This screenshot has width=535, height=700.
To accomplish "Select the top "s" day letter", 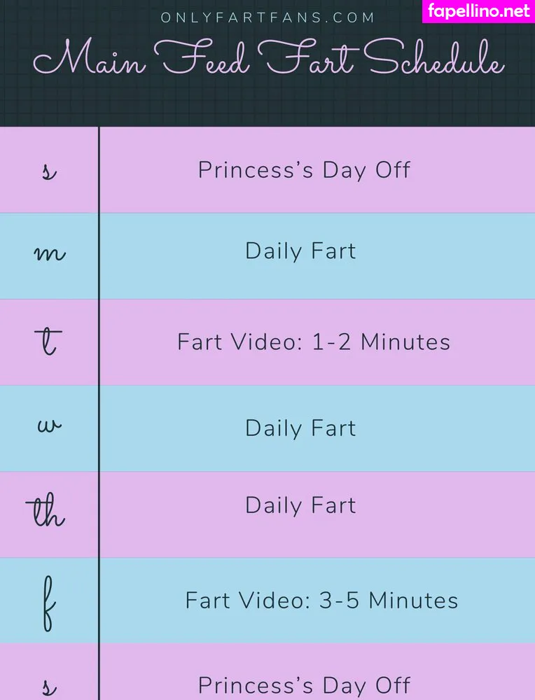I will 48,171.
